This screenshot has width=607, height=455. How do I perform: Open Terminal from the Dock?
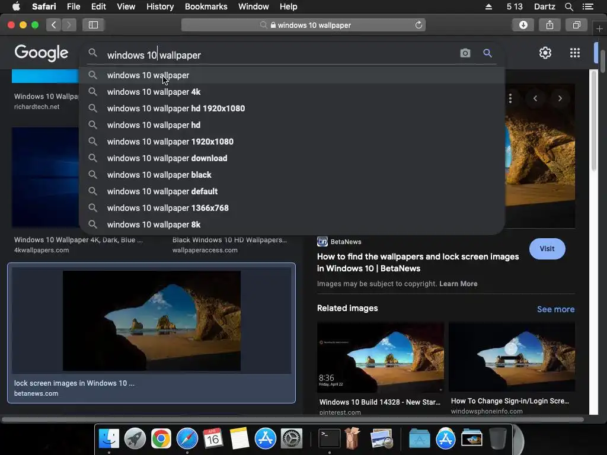pyautogui.click(x=330, y=438)
